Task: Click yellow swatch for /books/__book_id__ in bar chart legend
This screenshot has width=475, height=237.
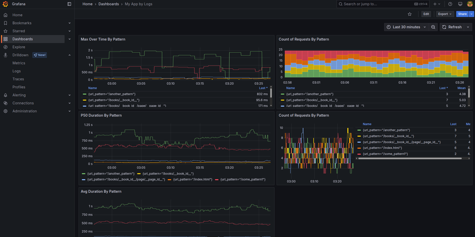Action: [x=283, y=100]
